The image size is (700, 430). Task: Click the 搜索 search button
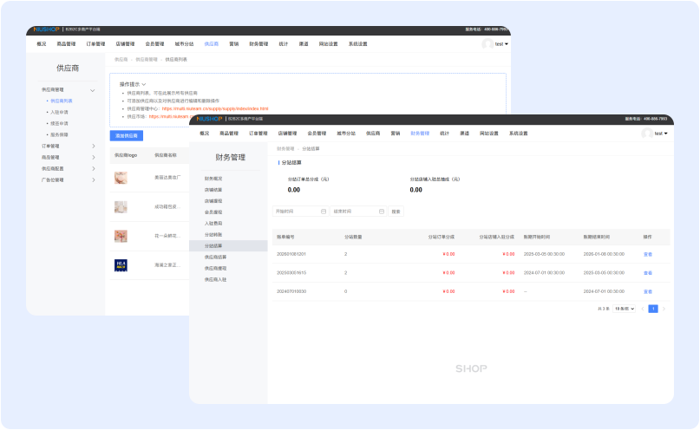point(396,211)
